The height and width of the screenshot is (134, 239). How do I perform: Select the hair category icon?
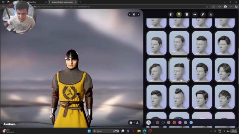(179, 15)
